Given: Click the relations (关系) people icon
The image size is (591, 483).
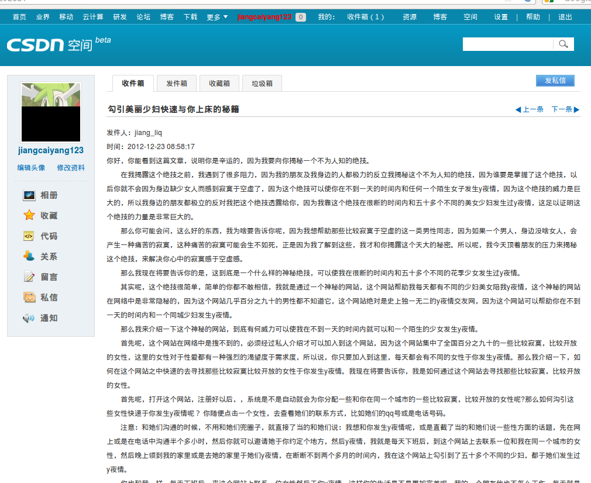Looking at the screenshot, I should pyautogui.click(x=29, y=256).
